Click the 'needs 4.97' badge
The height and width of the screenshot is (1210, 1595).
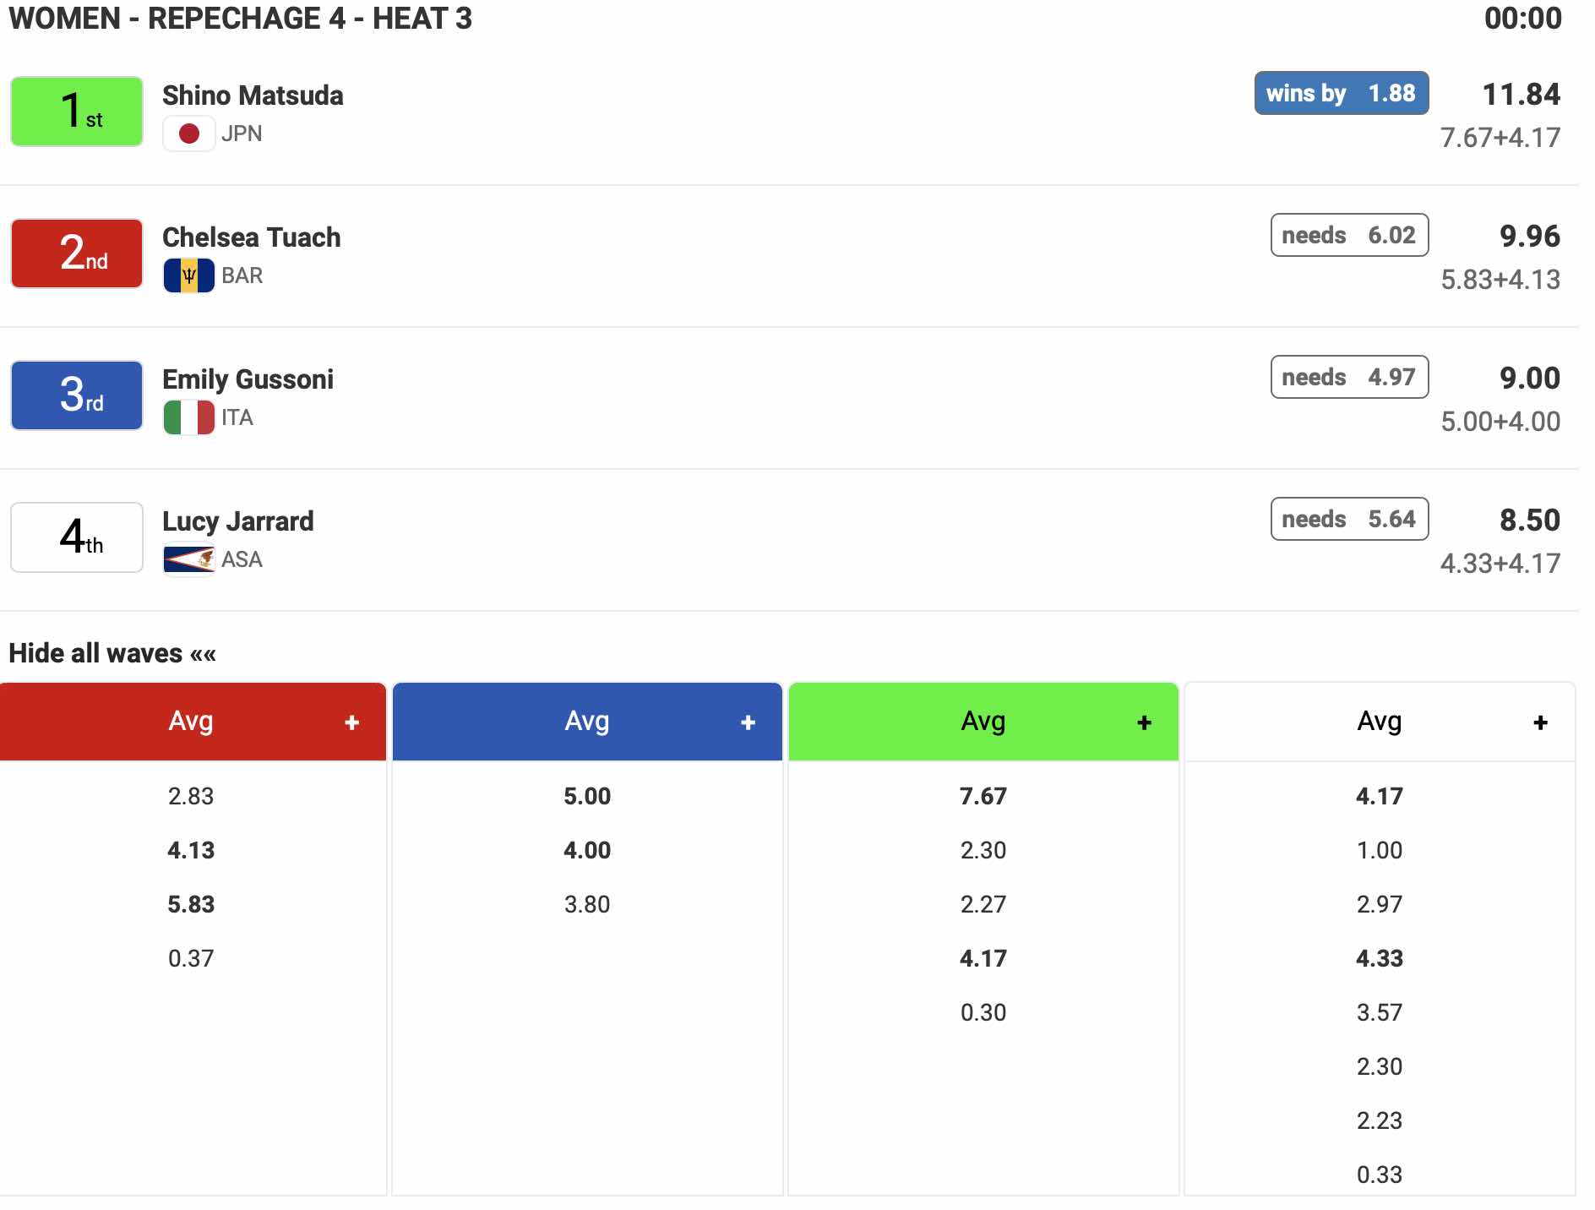coord(1349,377)
